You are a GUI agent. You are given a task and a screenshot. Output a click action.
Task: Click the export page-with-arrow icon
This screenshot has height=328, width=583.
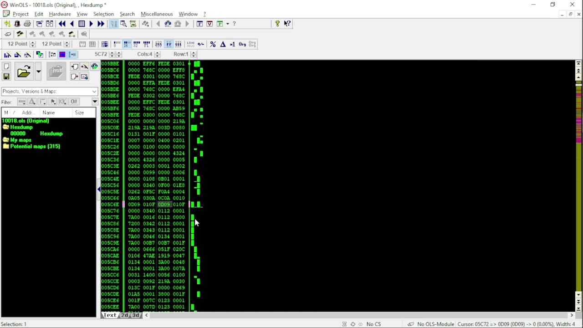[74, 77]
